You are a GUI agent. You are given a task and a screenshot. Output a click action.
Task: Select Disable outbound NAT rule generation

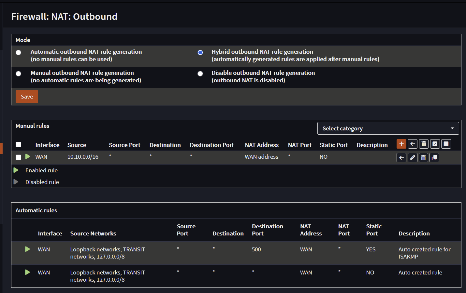pyautogui.click(x=200, y=74)
